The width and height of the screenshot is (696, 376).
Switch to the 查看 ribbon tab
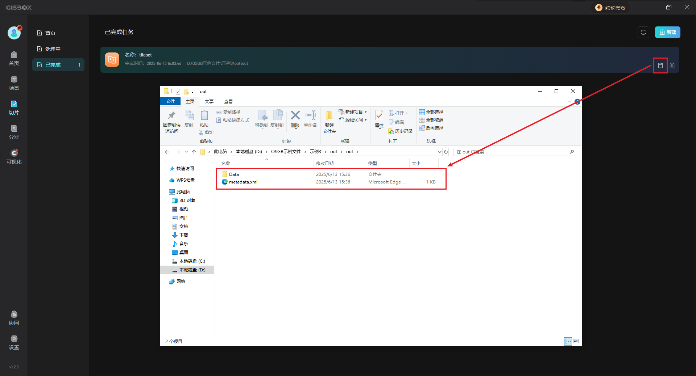(228, 102)
